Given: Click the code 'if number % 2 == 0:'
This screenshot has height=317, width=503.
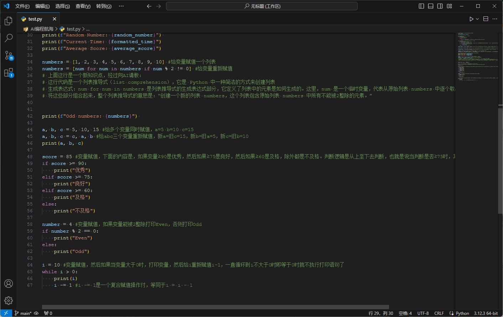Looking at the screenshot, I should [x=70, y=231].
